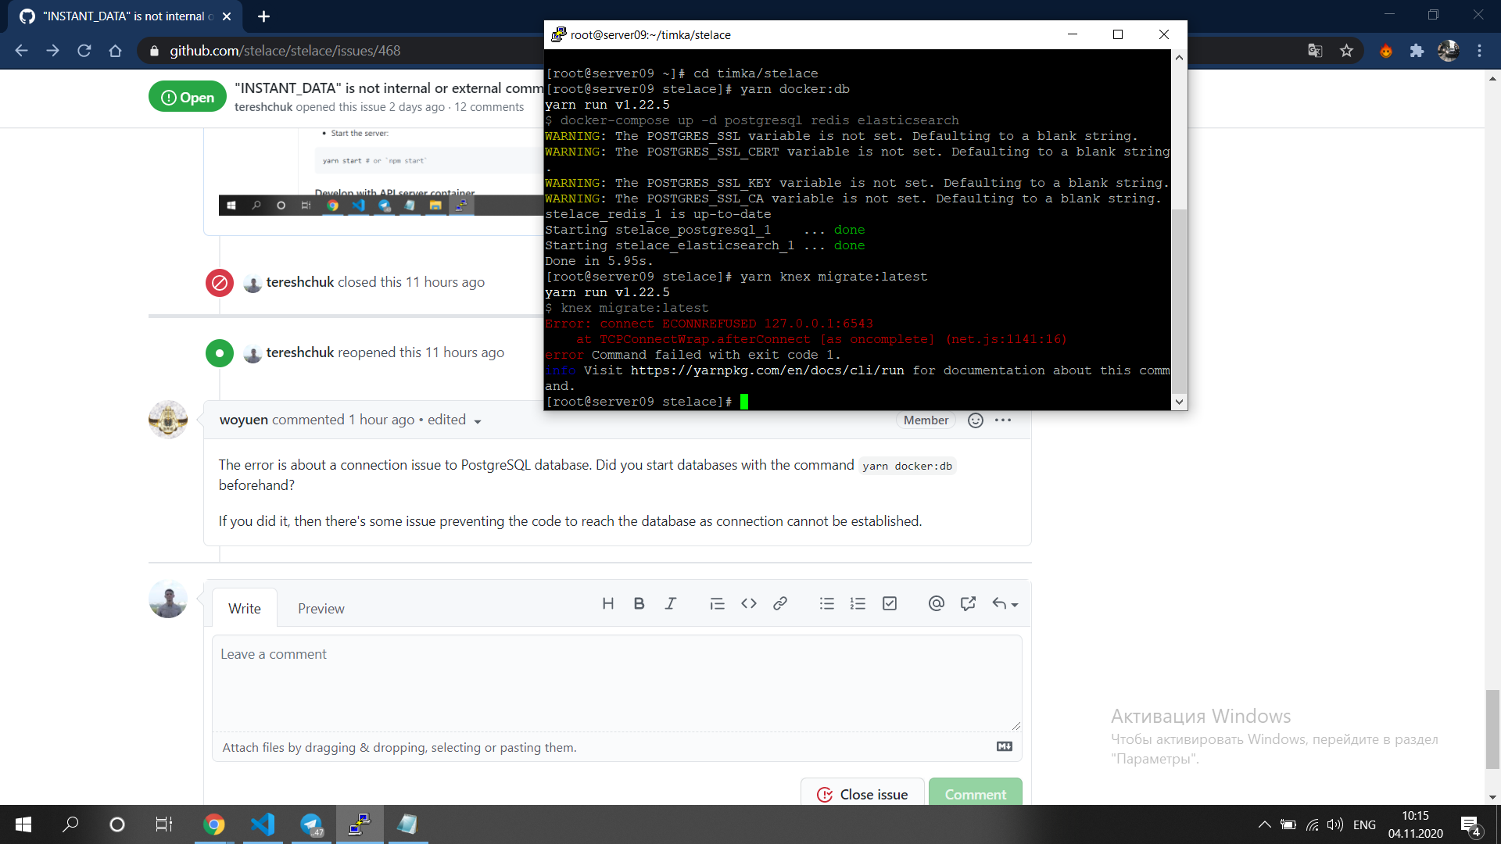Image resolution: width=1501 pixels, height=844 pixels.
Task: Add a link using chain icon
Action: [x=779, y=603]
